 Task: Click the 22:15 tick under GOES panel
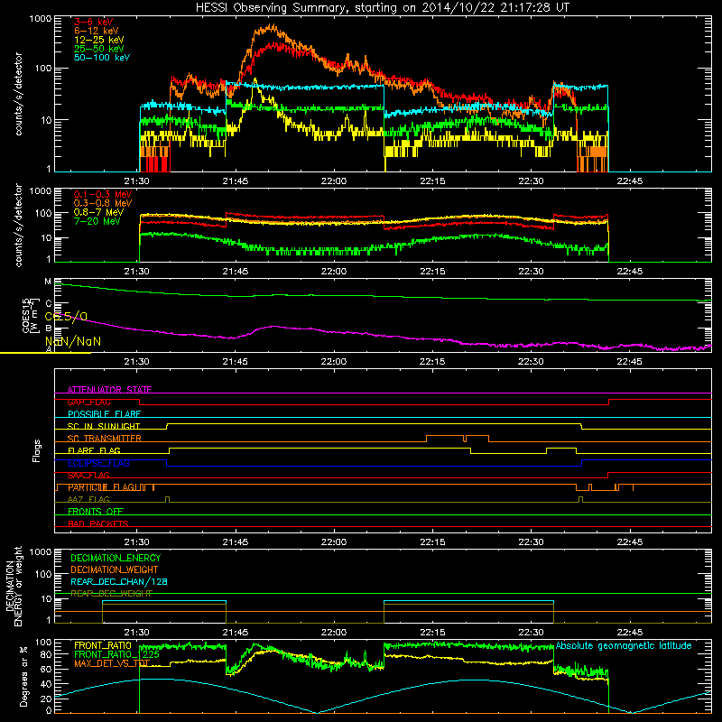432,362
